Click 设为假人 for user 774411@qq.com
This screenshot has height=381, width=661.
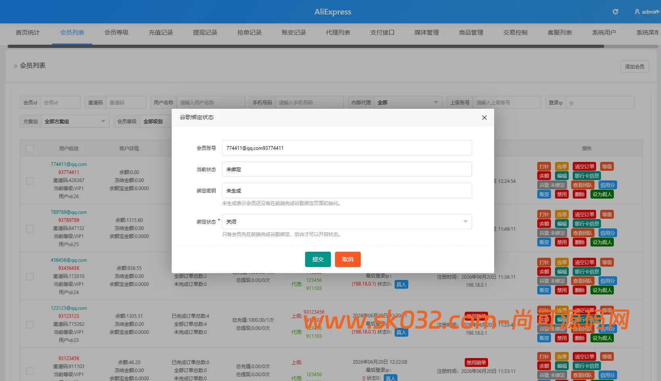click(602, 195)
